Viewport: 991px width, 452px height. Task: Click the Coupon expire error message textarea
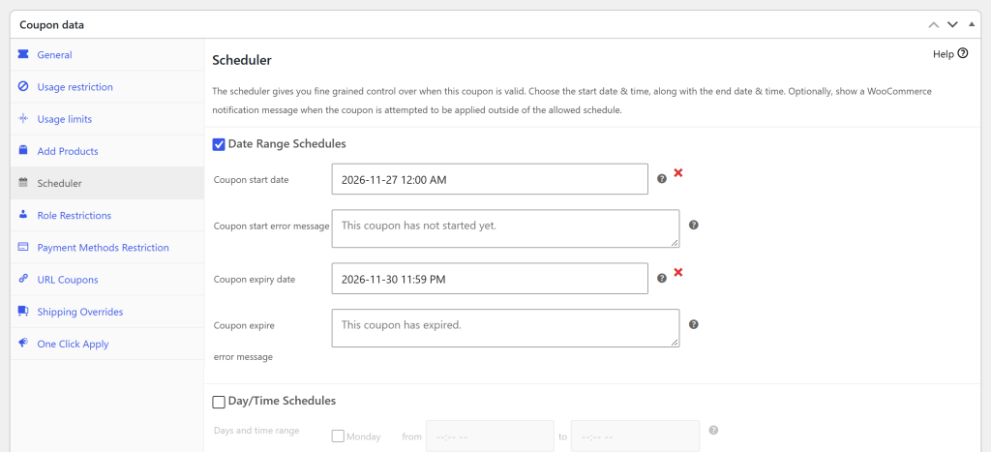point(505,327)
